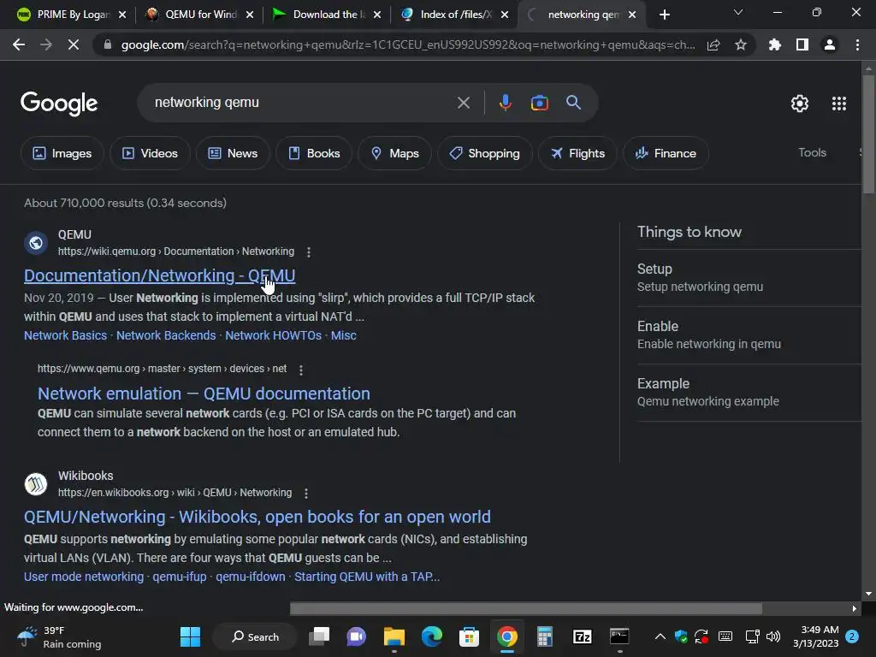Open new browser tab

tap(664, 15)
